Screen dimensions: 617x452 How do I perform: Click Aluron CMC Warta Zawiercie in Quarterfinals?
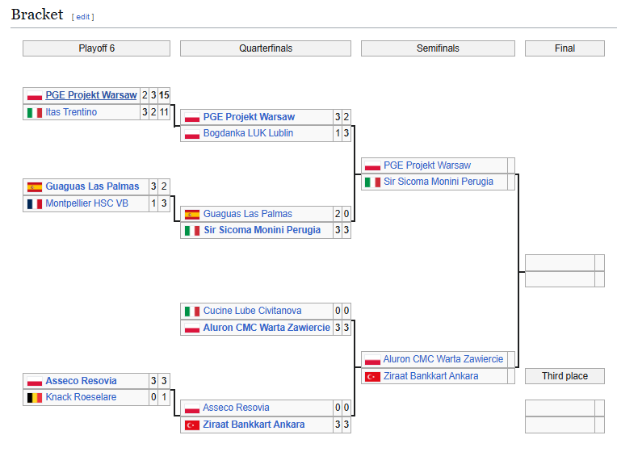click(x=267, y=328)
